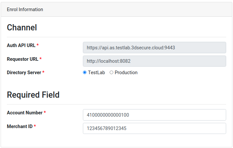Select the TestLab radio button
The image size is (233, 148).
(85, 73)
